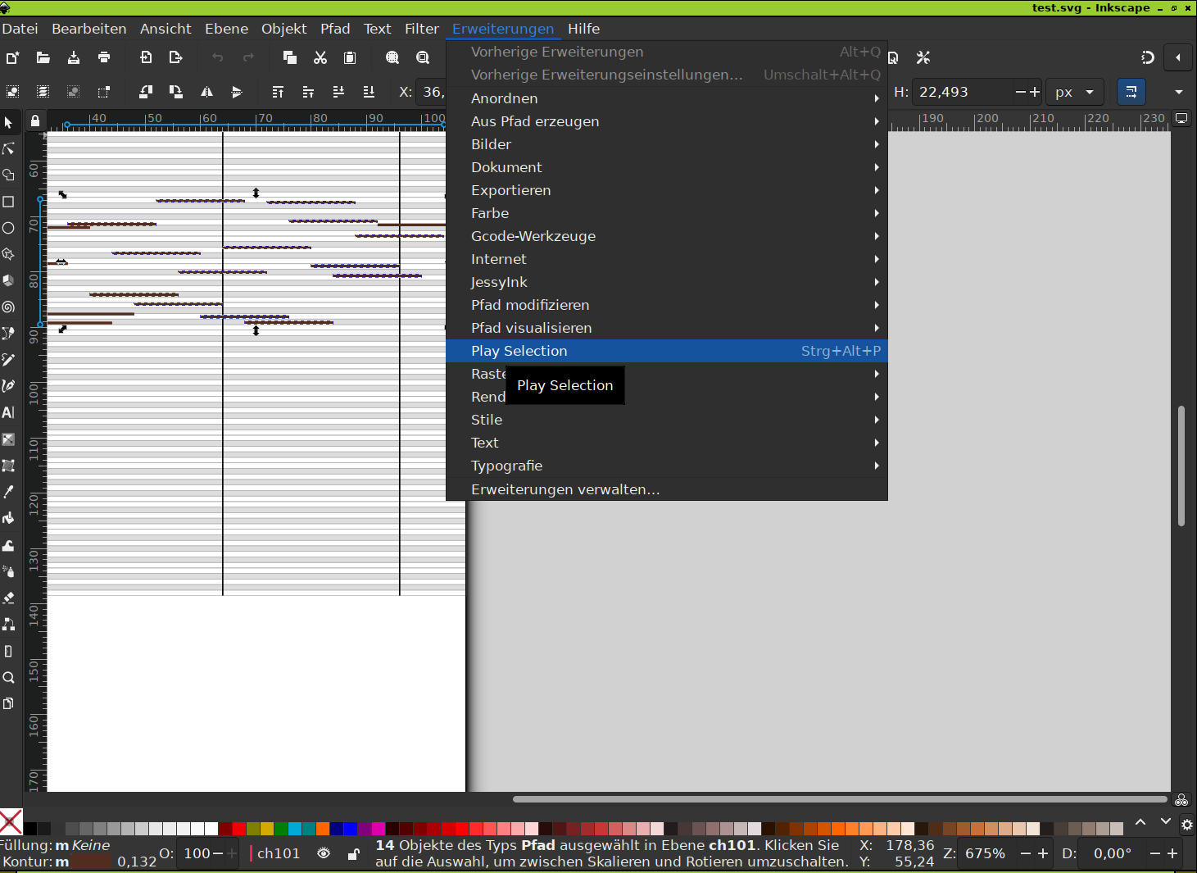Choose the Ellipse circle tool
Screen dimensions: 1197x873
tap(9, 228)
